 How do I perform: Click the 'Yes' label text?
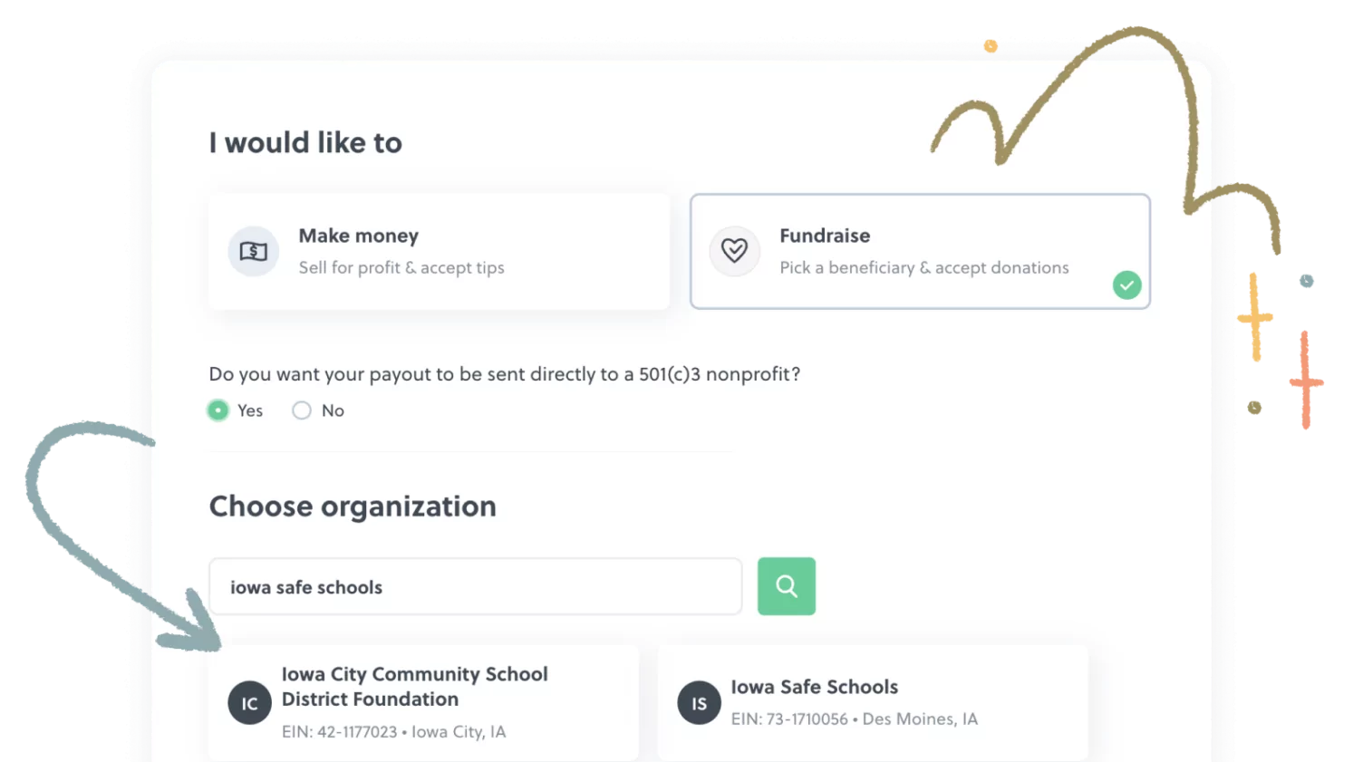click(x=250, y=410)
